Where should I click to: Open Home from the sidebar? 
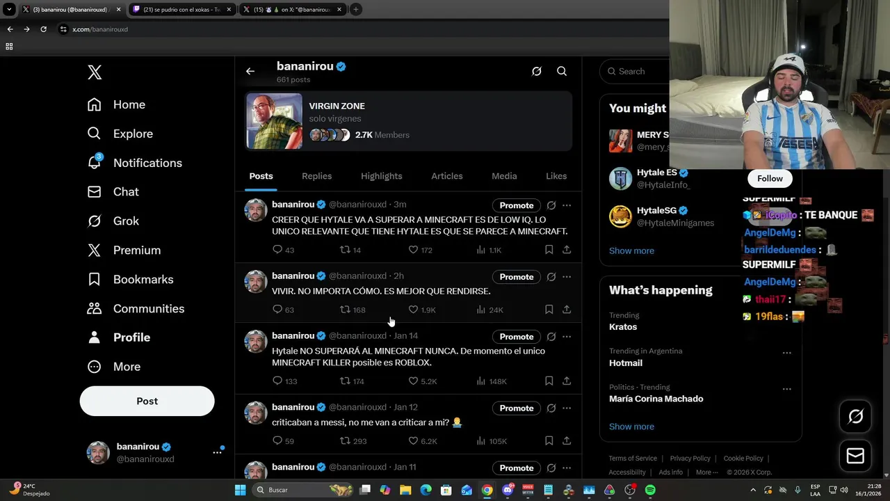pos(116,104)
